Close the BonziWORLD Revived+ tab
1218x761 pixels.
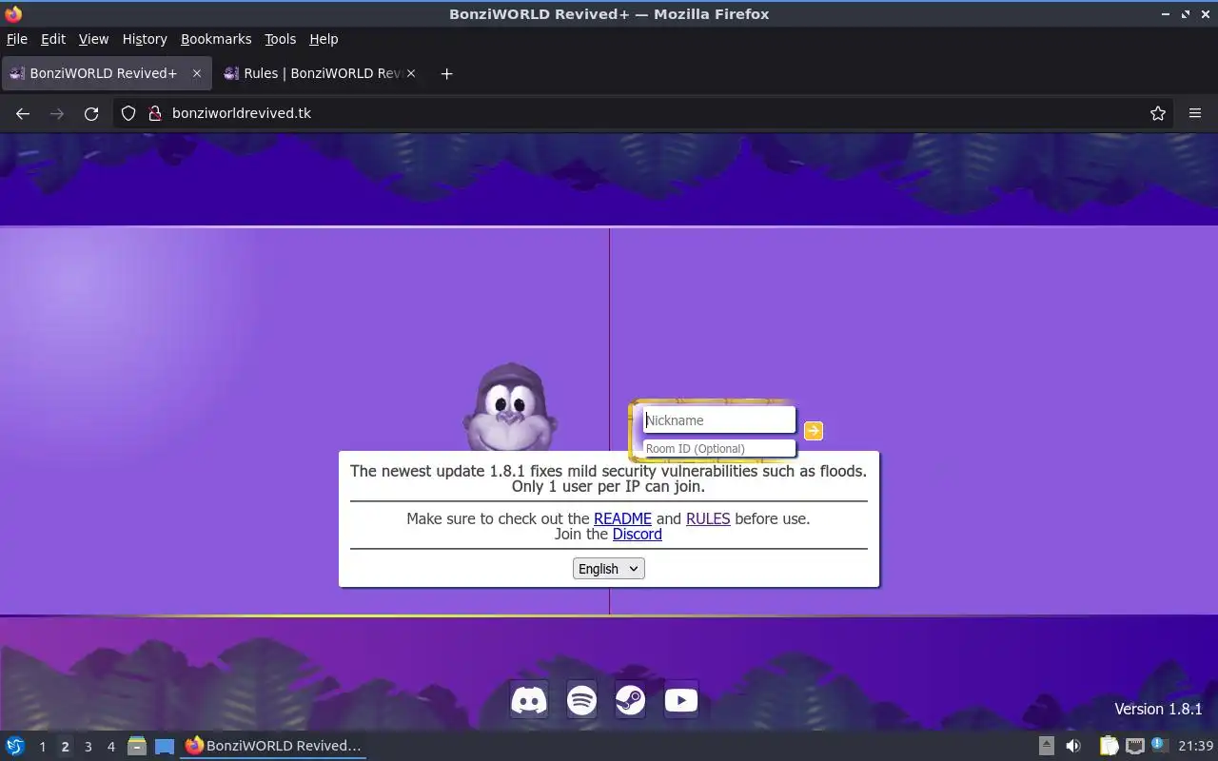pyautogui.click(x=197, y=73)
